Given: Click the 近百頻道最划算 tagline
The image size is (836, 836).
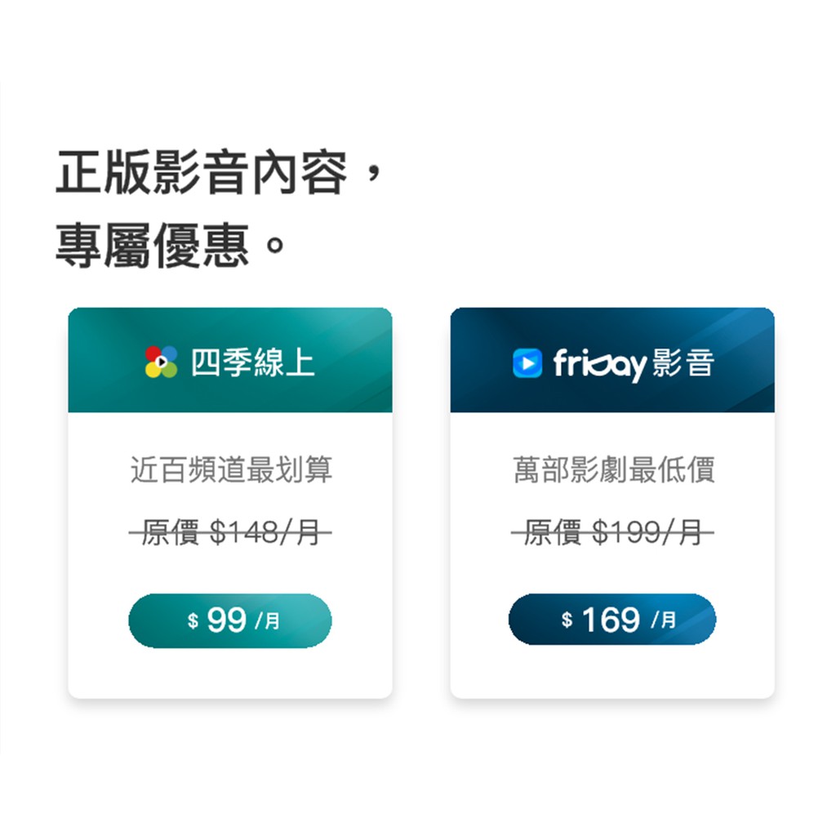Looking at the screenshot, I should [231, 469].
